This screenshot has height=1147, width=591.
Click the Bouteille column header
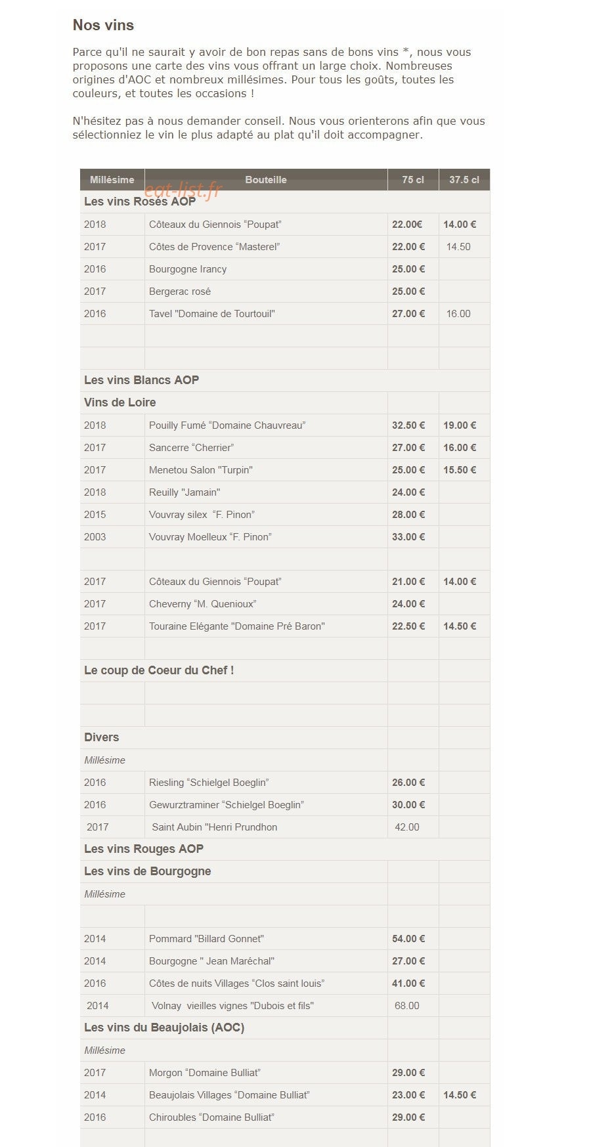click(x=266, y=180)
